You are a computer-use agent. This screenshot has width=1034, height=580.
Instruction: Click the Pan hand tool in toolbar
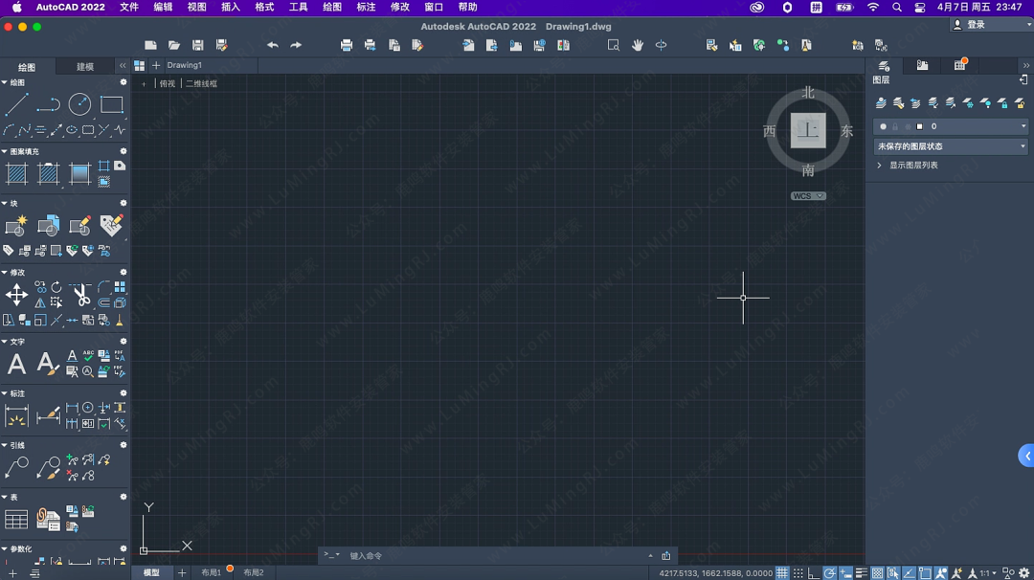click(x=637, y=45)
